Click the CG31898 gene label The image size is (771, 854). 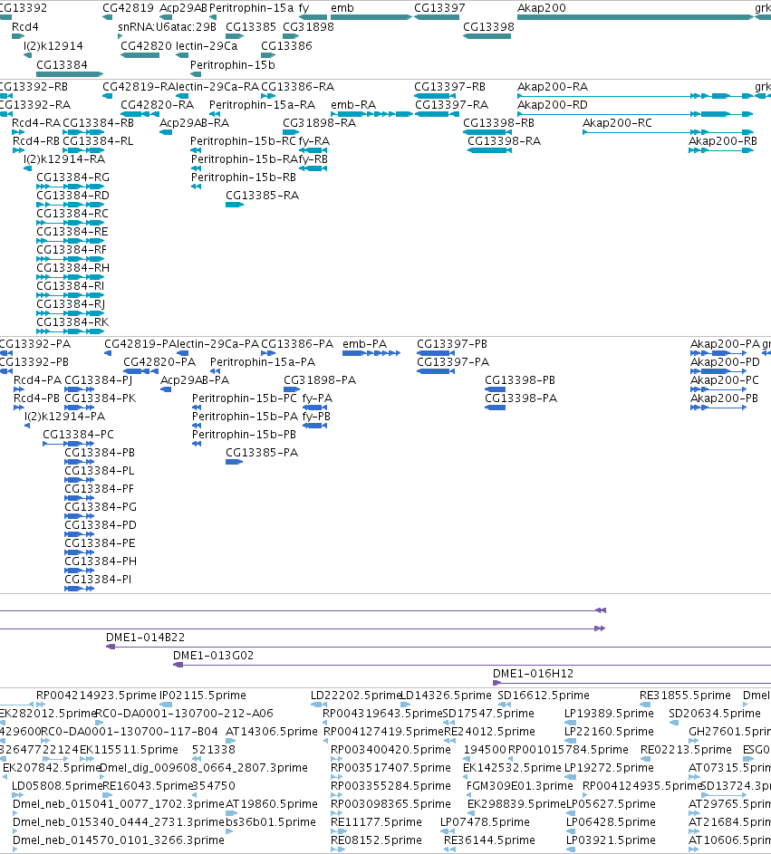[308, 26]
